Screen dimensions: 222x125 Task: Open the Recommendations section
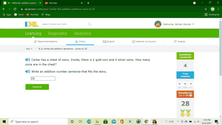(x=45, y=42)
